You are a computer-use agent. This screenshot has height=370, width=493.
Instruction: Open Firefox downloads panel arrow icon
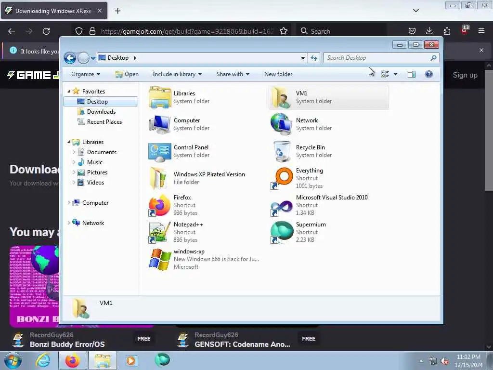429,31
